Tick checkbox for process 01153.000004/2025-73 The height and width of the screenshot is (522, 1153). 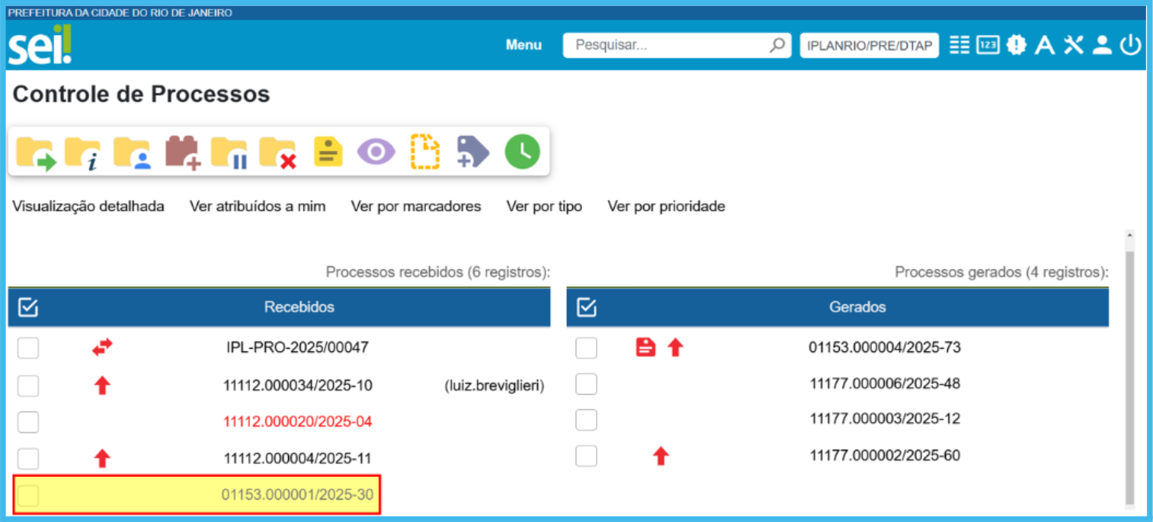point(586,348)
